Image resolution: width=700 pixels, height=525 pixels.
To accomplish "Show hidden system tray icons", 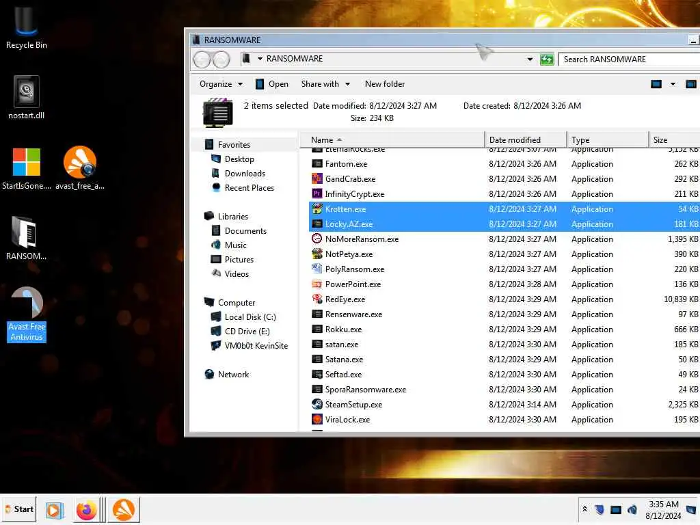I will pos(584,509).
